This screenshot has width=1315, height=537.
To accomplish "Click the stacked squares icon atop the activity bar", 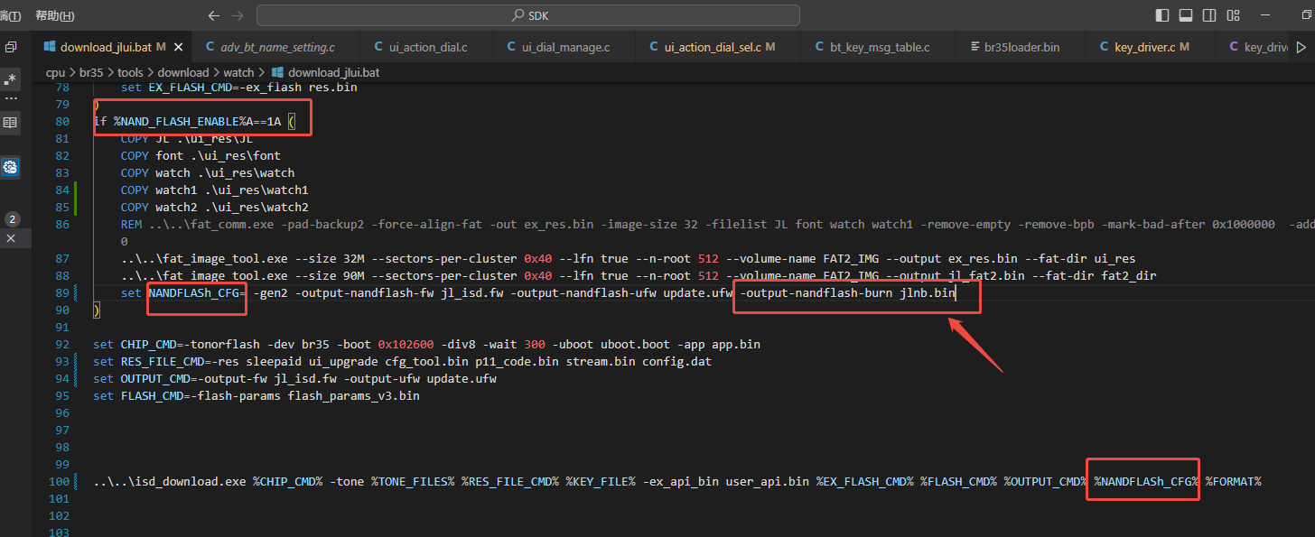I will pos(11,47).
